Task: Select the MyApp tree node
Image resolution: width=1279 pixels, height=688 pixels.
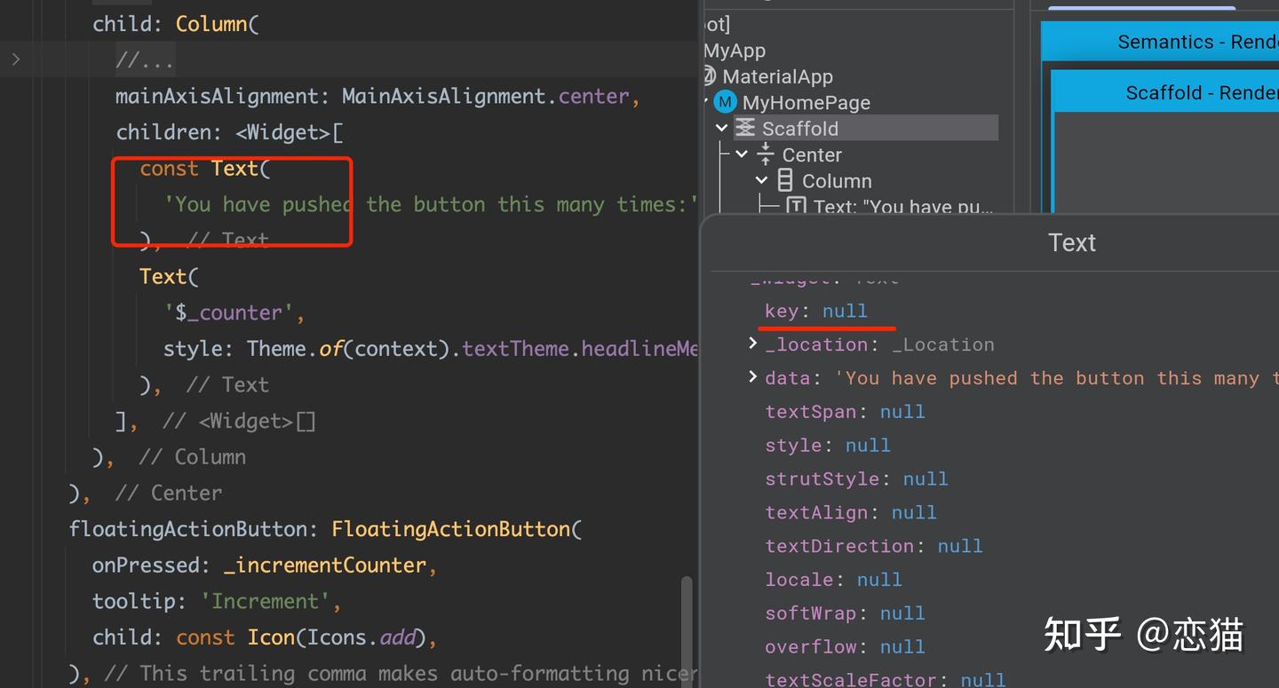Action: pos(735,51)
